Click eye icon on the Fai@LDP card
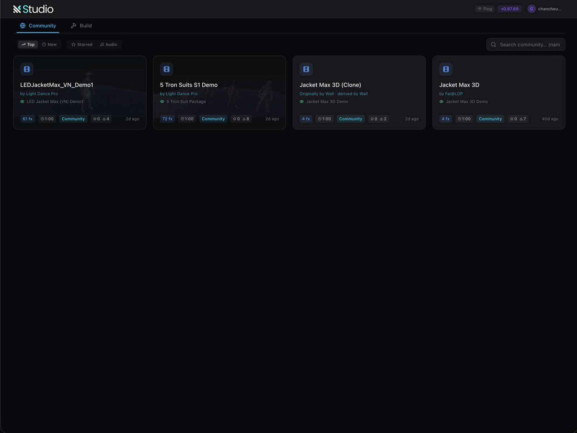Viewport: 577px width, 433px height. (x=441, y=101)
